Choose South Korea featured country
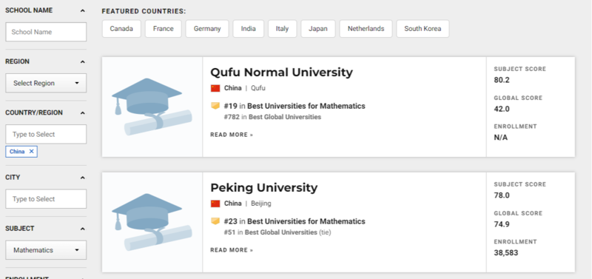 coord(423,29)
